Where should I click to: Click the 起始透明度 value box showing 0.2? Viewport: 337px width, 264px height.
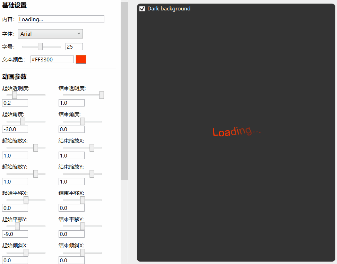15,103
